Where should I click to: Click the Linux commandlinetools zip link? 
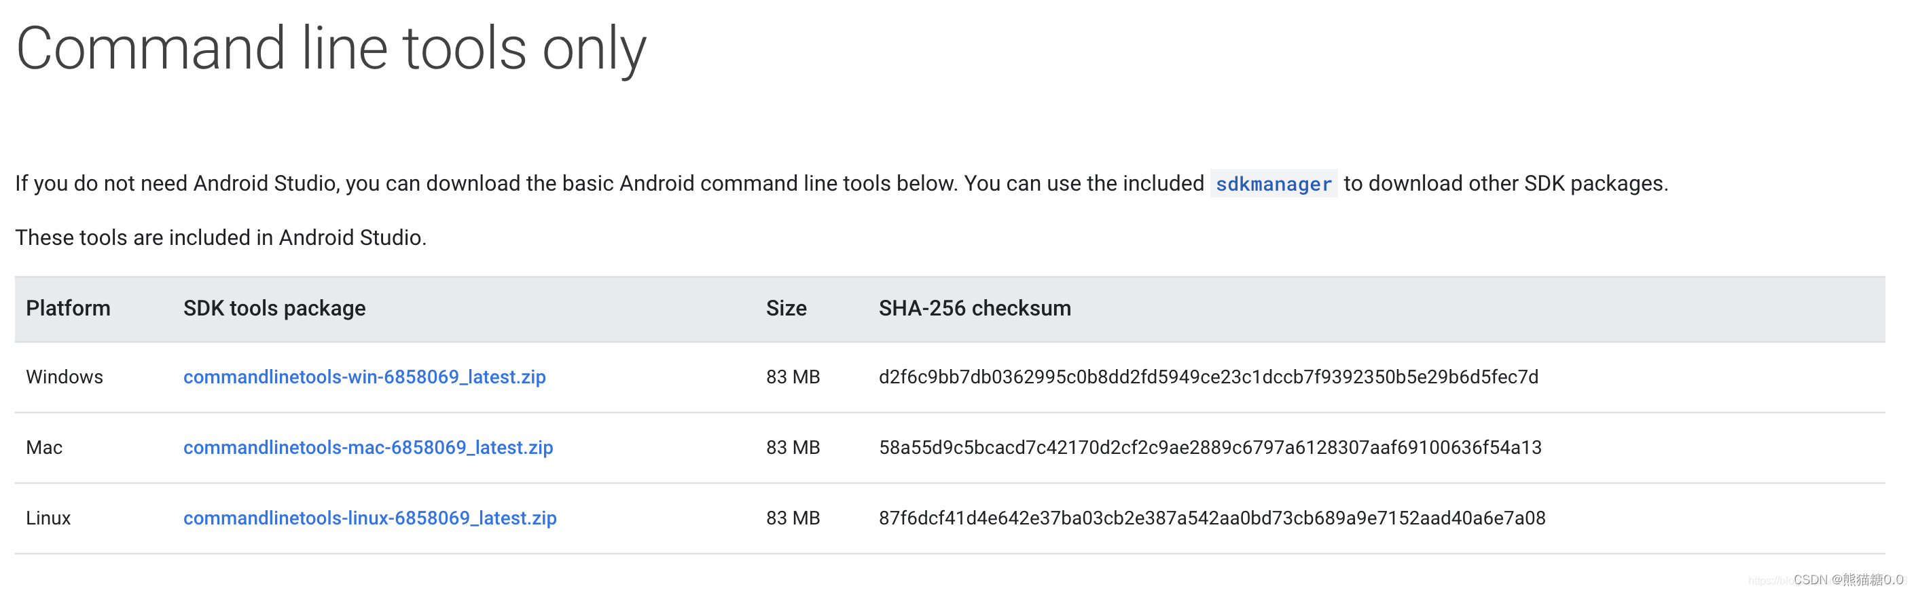[369, 518]
